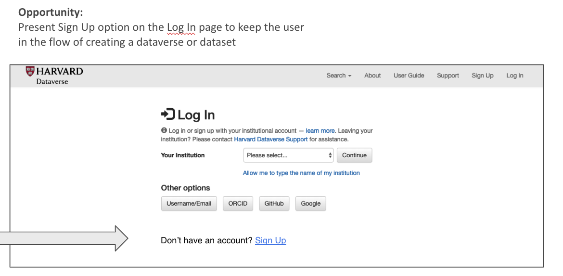Image resolution: width=563 pixels, height=276 pixels.
Task: Choose the Username/Email login option
Action: coord(189,203)
